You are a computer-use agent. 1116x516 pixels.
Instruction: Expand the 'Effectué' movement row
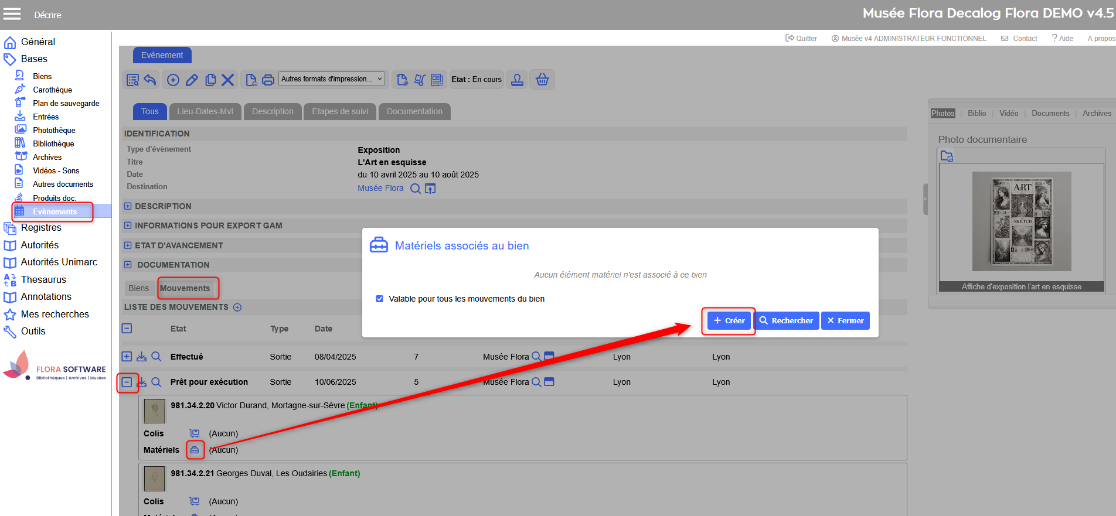[127, 357]
